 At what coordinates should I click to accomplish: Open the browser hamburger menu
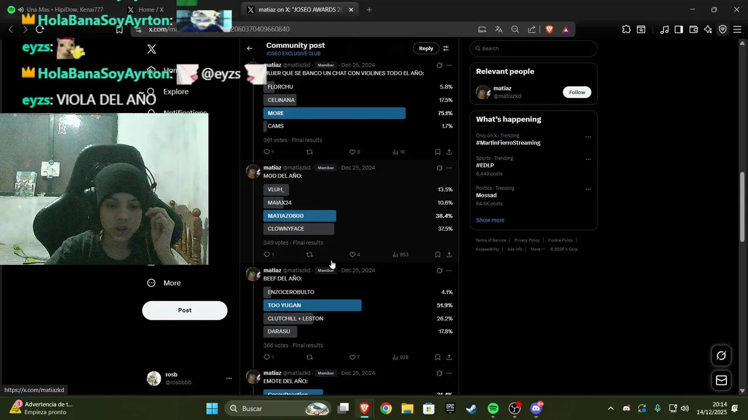point(737,29)
